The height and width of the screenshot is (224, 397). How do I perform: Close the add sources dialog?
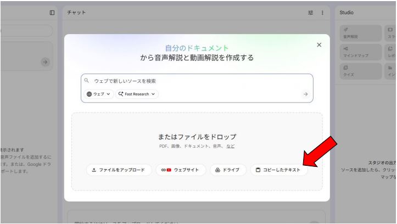coord(319,45)
